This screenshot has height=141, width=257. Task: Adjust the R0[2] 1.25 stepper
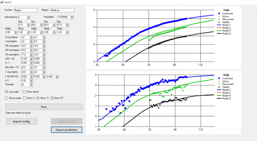pyautogui.click(x=41, y=32)
